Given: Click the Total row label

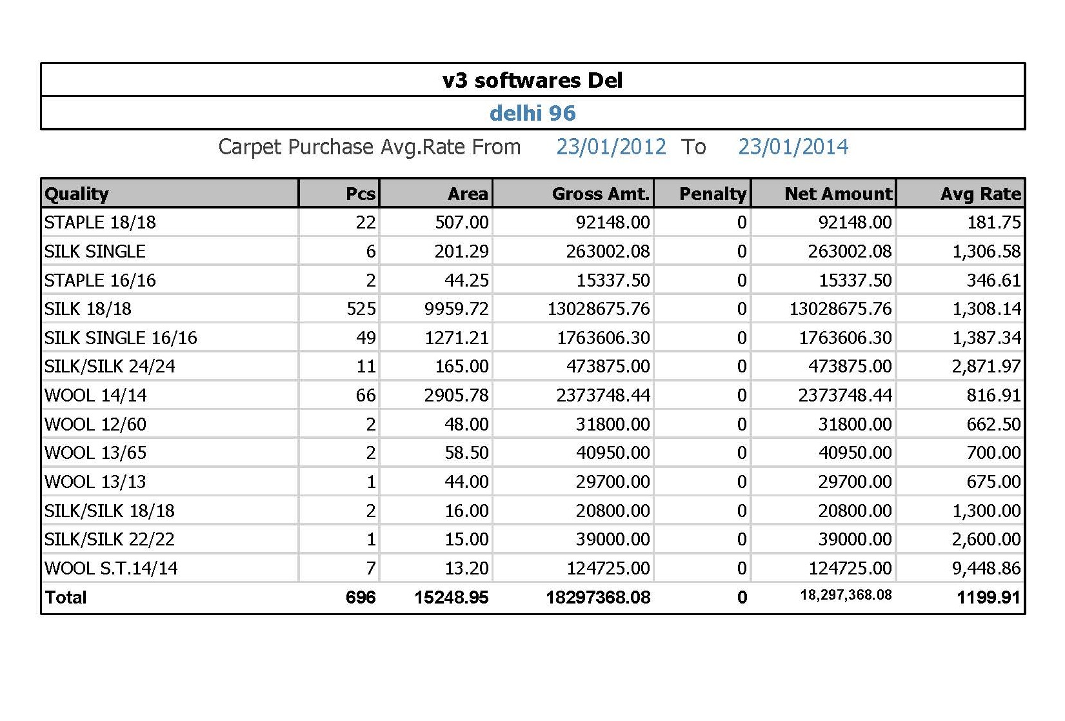Looking at the screenshot, I should pyautogui.click(x=66, y=597).
